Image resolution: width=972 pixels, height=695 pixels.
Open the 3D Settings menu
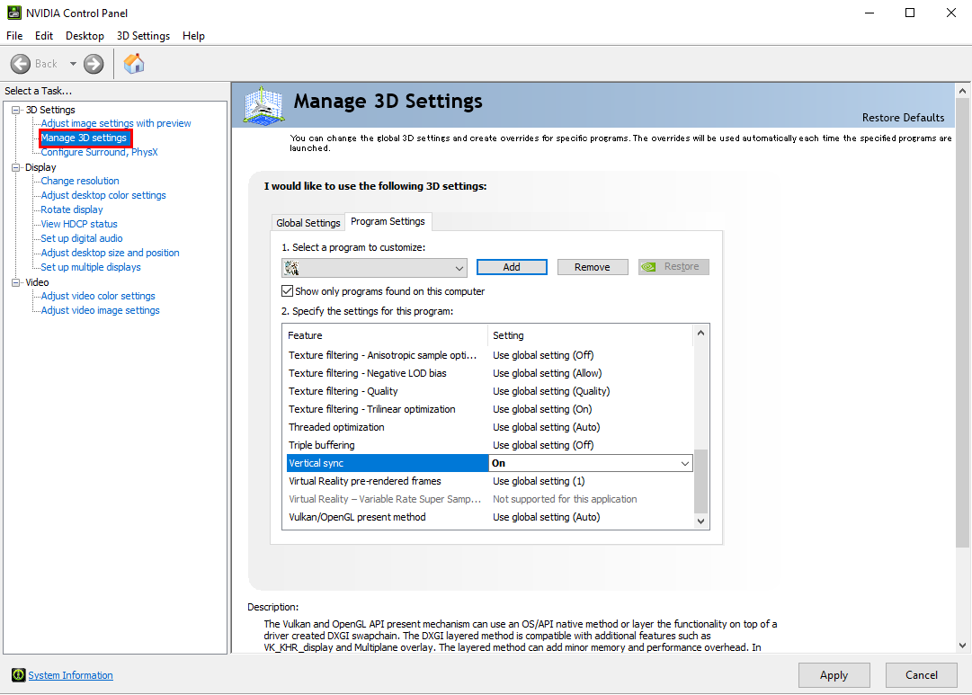click(143, 36)
